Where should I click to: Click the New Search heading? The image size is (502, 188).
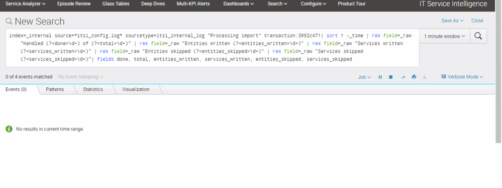[40, 22]
